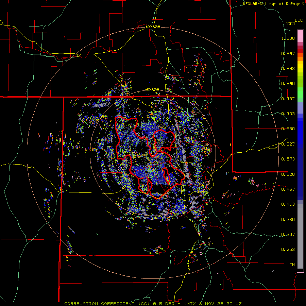
Task: Click the 0.253 scale value
Action: pyautogui.click(x=288, y=250)
